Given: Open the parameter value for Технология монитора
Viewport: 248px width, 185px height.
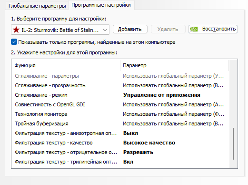Looking at the screenshot, I should pos(173,114).
